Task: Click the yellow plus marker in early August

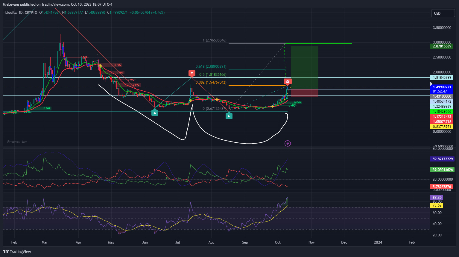Action: coord(217,99)
